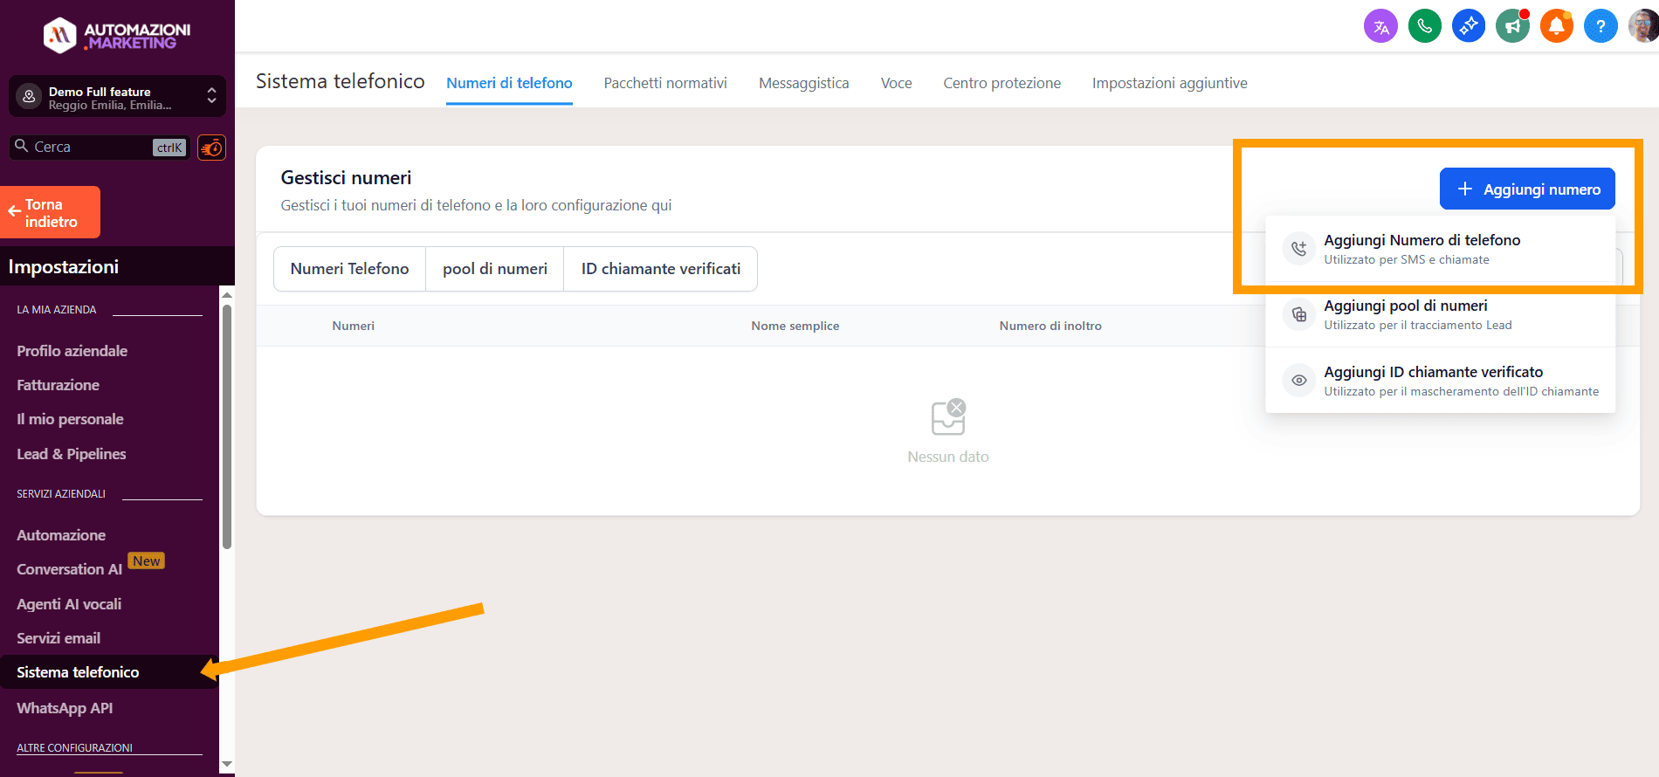Click the pool icon beside Aggiungi pool di numeri

coord(1299,314)
